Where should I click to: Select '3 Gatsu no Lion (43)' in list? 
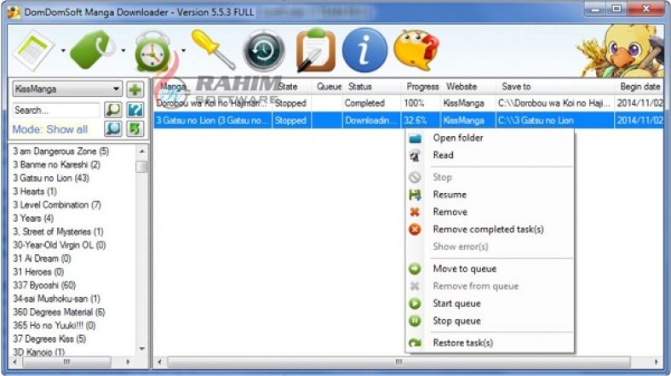pos(51,178)
